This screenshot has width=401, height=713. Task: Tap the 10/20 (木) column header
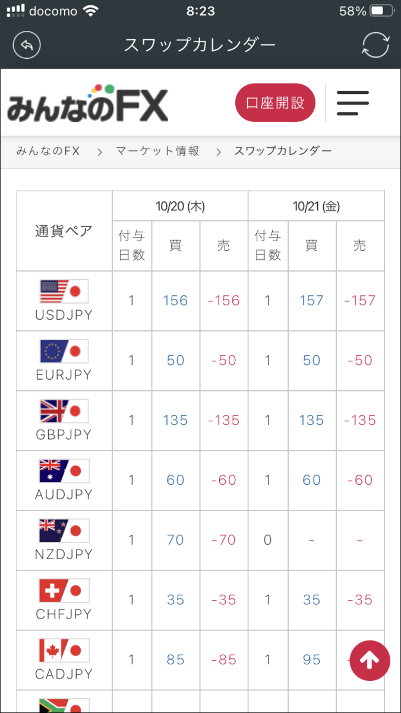click(179, 205)
